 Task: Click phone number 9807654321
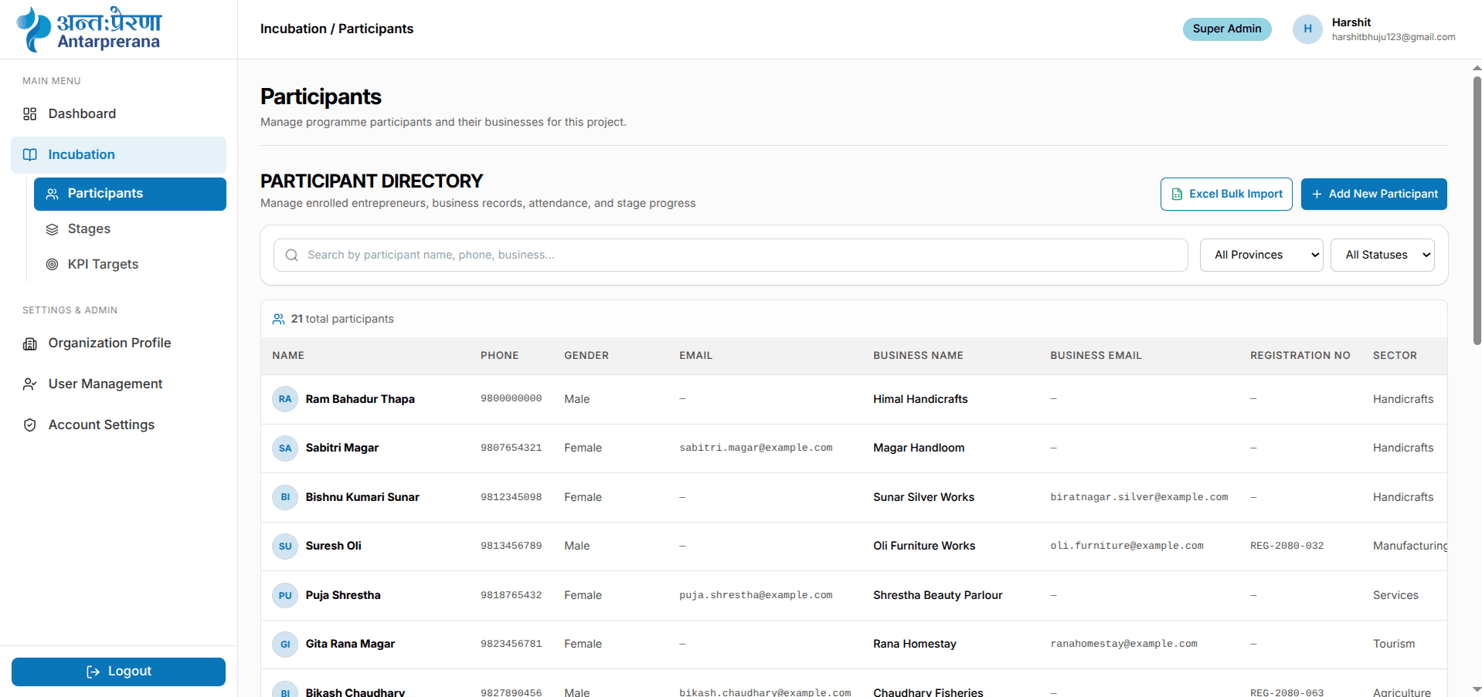pyautogui.click(x=511, y=448)
